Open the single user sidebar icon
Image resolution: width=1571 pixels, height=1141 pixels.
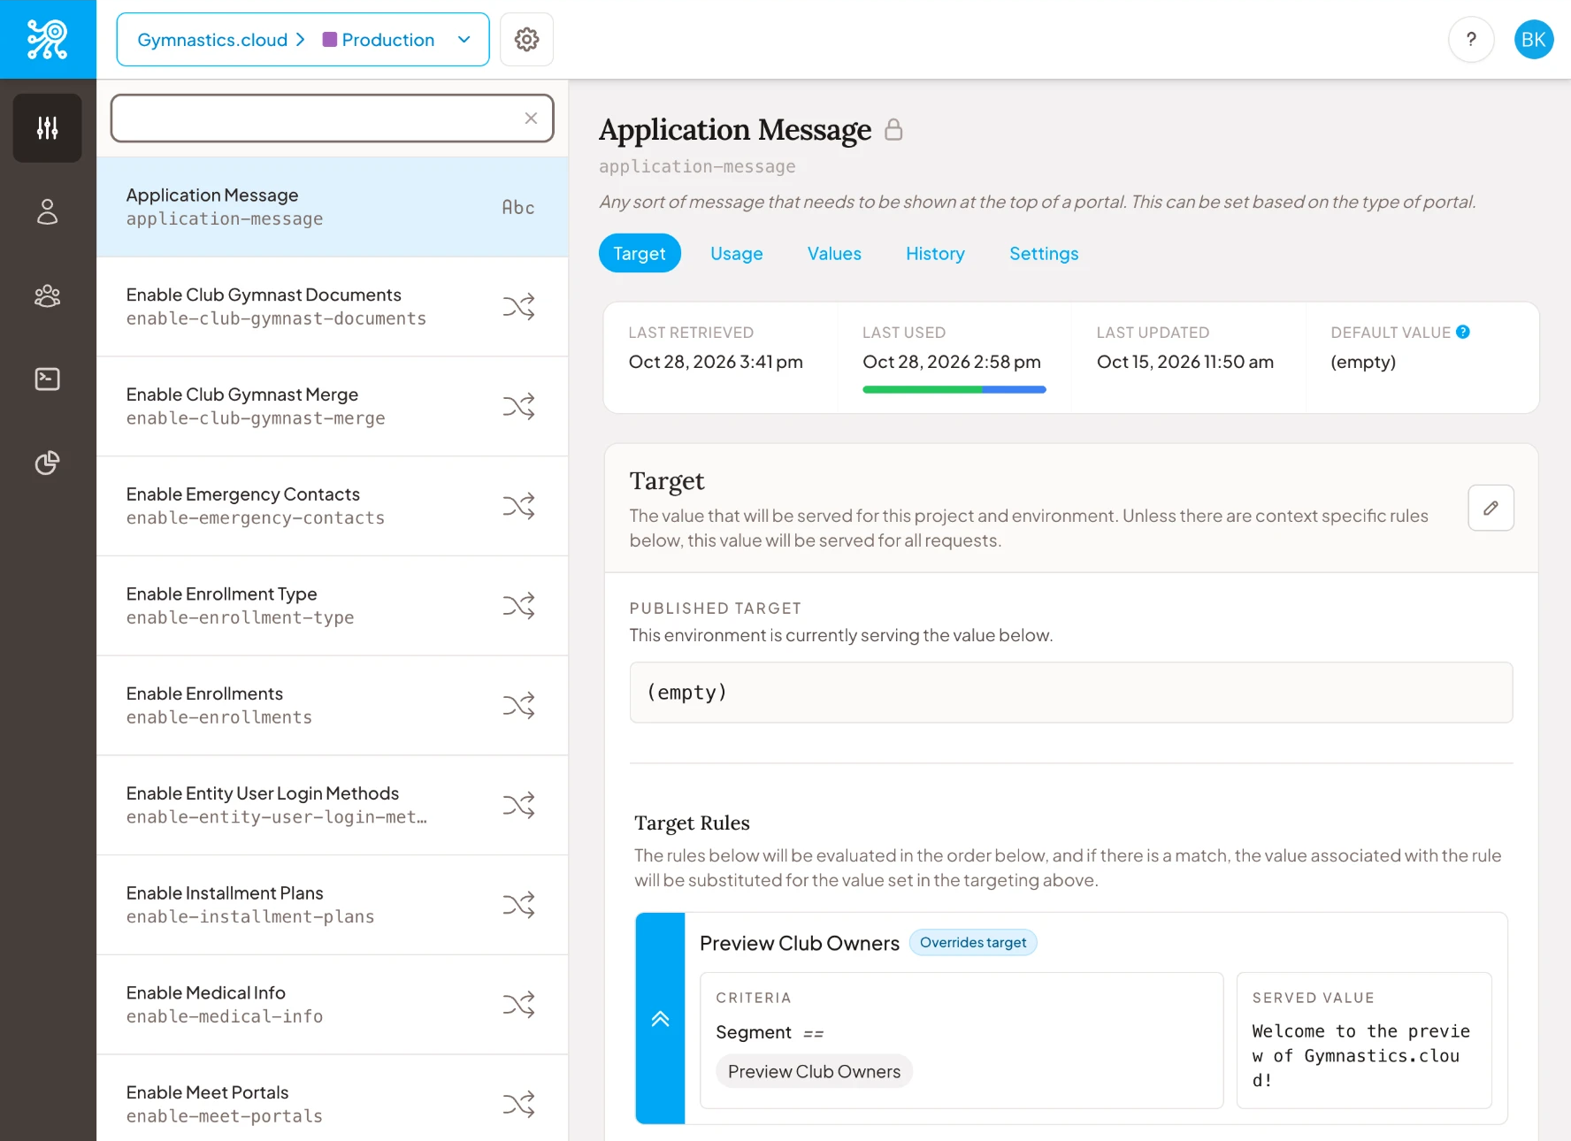pyautogui.click(x=48, y=211)
